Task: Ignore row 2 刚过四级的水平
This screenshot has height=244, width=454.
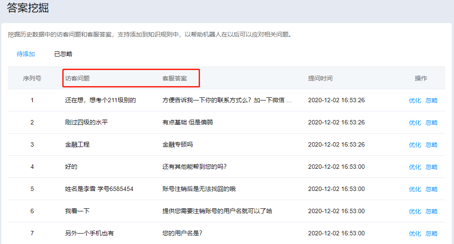Action: tap(431, 123)
